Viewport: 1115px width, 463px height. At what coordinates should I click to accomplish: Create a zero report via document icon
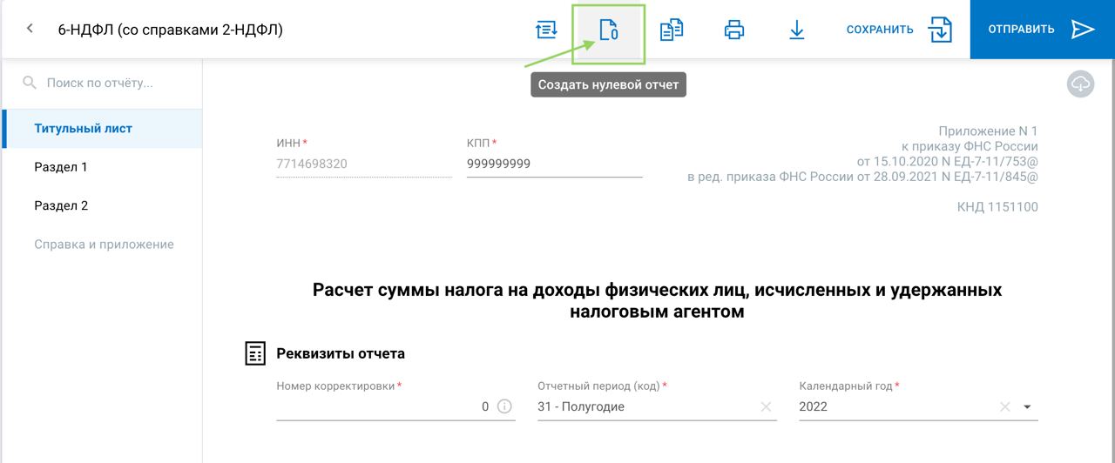pos(608,30)
